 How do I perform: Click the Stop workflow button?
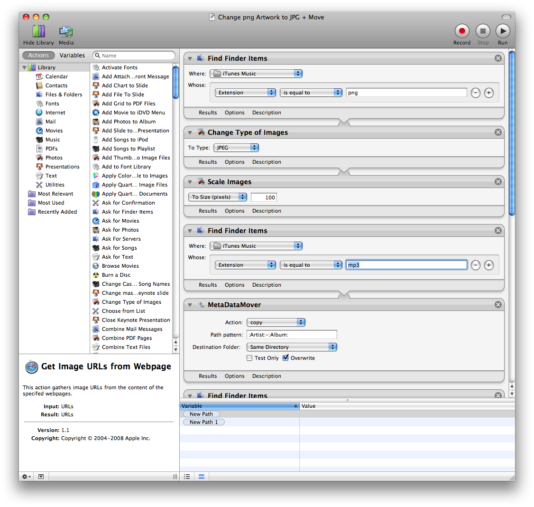point(483,31)
